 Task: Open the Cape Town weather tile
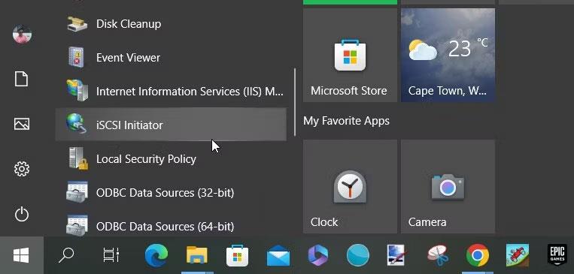[x=448, y=55]
